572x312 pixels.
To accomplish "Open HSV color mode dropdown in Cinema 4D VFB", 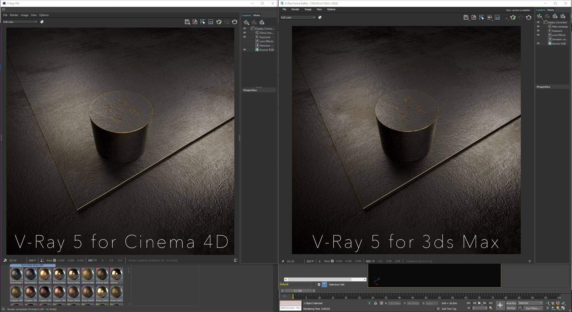I will click(x=92, y=260).
